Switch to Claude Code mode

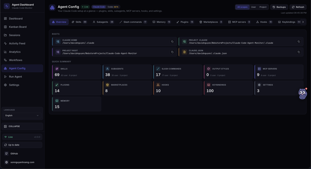click(99, 7)
